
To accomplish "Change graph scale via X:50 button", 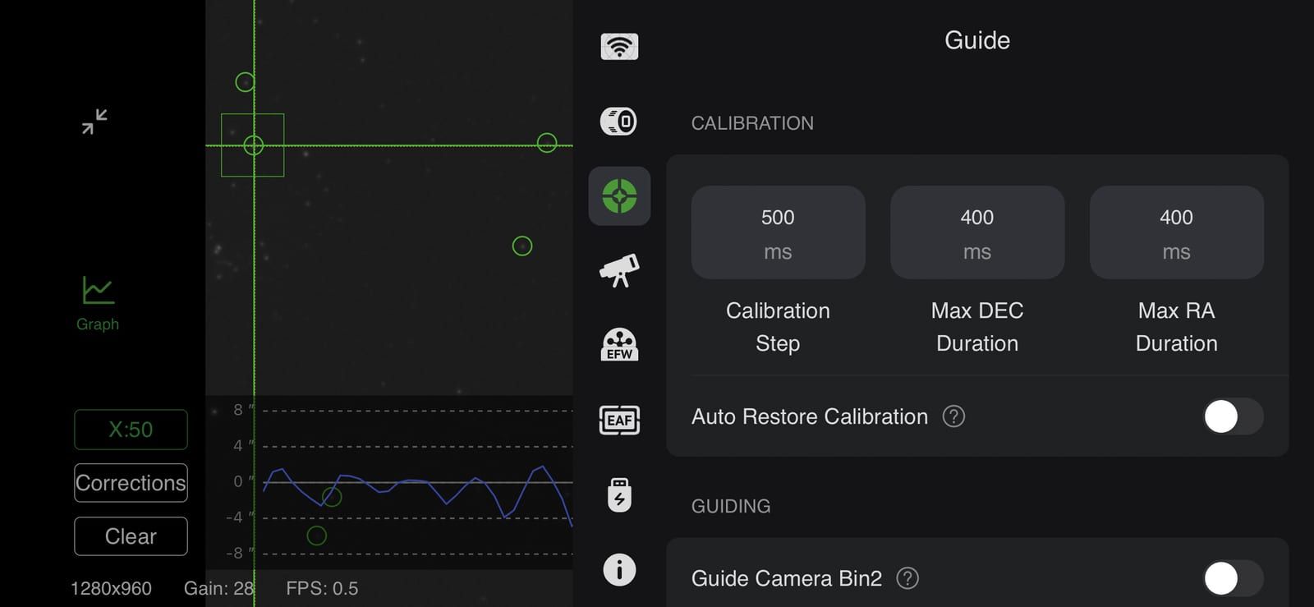I will (x=131, y=430).
